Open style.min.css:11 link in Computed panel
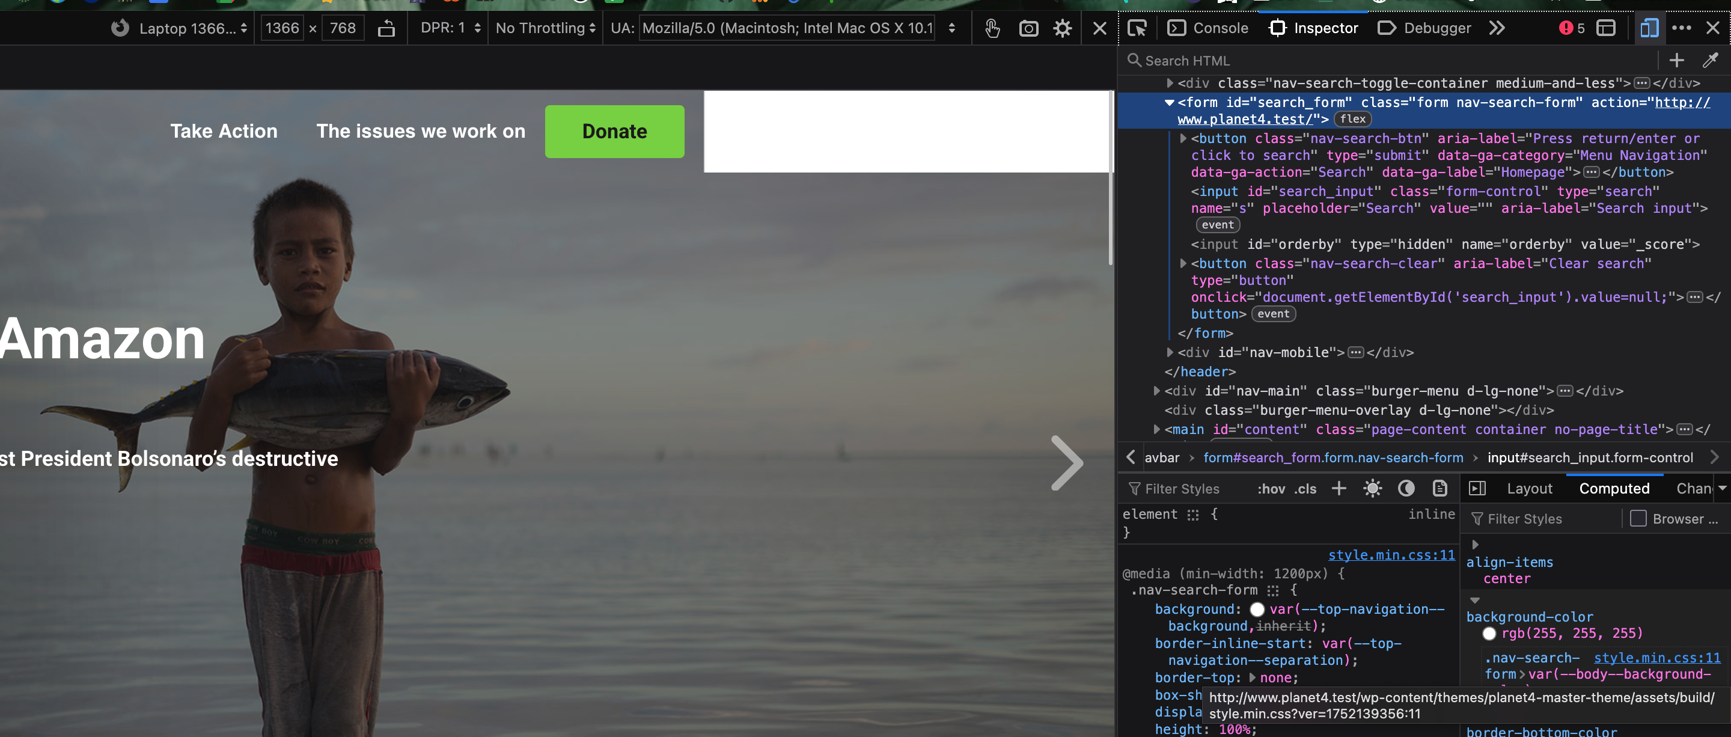The image size is (1731, 737). [1657, 658]
